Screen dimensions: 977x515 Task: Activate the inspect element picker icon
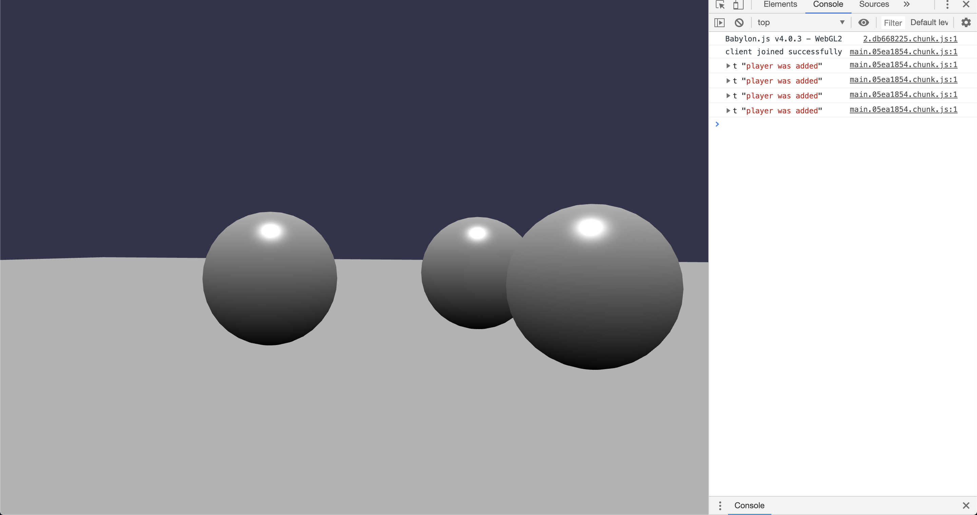tap(720, 4)
